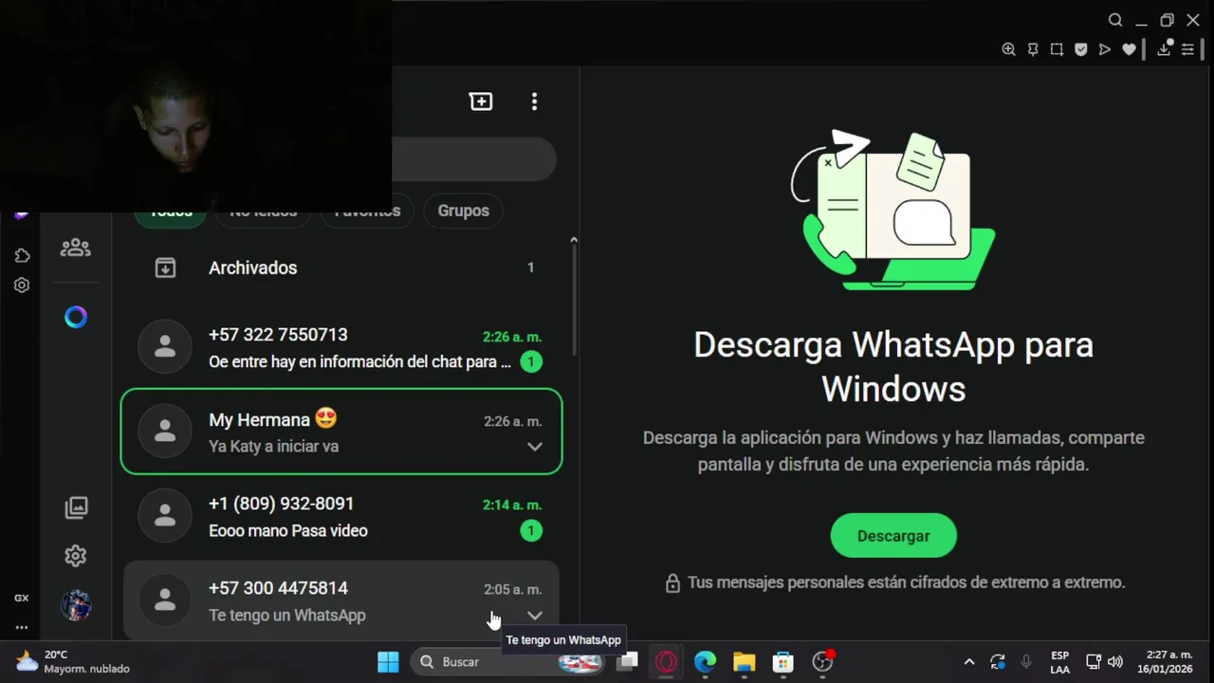Open Opera extensions cube icon
The width and height of the screenshot is (1214, 683).
(x=22, y=255)
